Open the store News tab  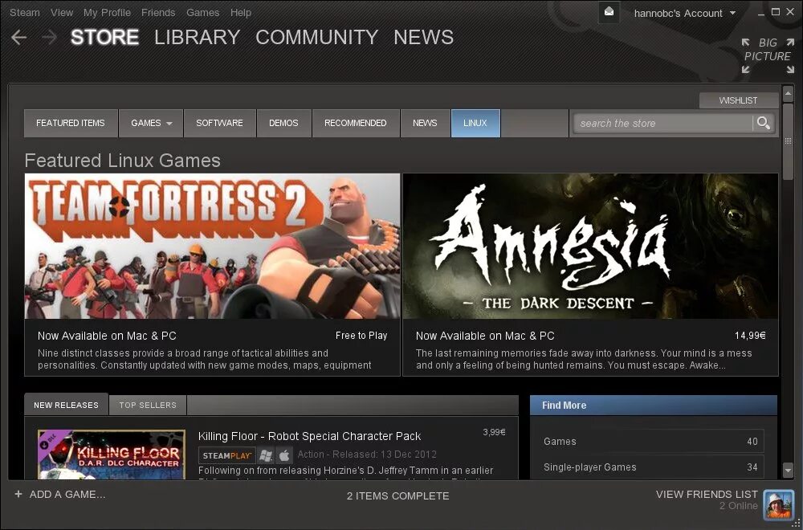(x=425, y=123)
